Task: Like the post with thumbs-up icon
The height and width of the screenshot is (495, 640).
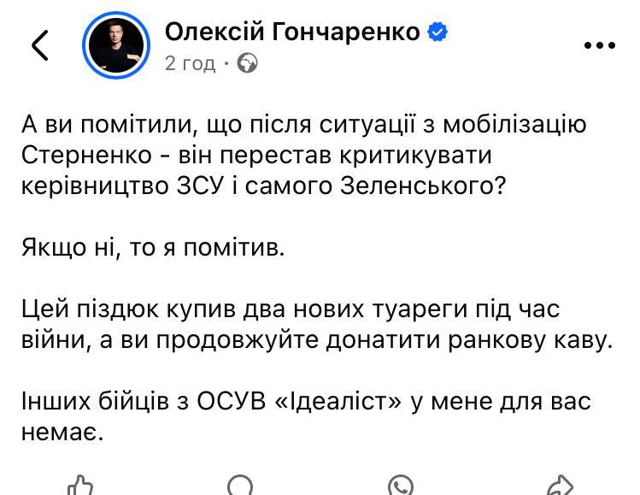Action: click(79, 484)
